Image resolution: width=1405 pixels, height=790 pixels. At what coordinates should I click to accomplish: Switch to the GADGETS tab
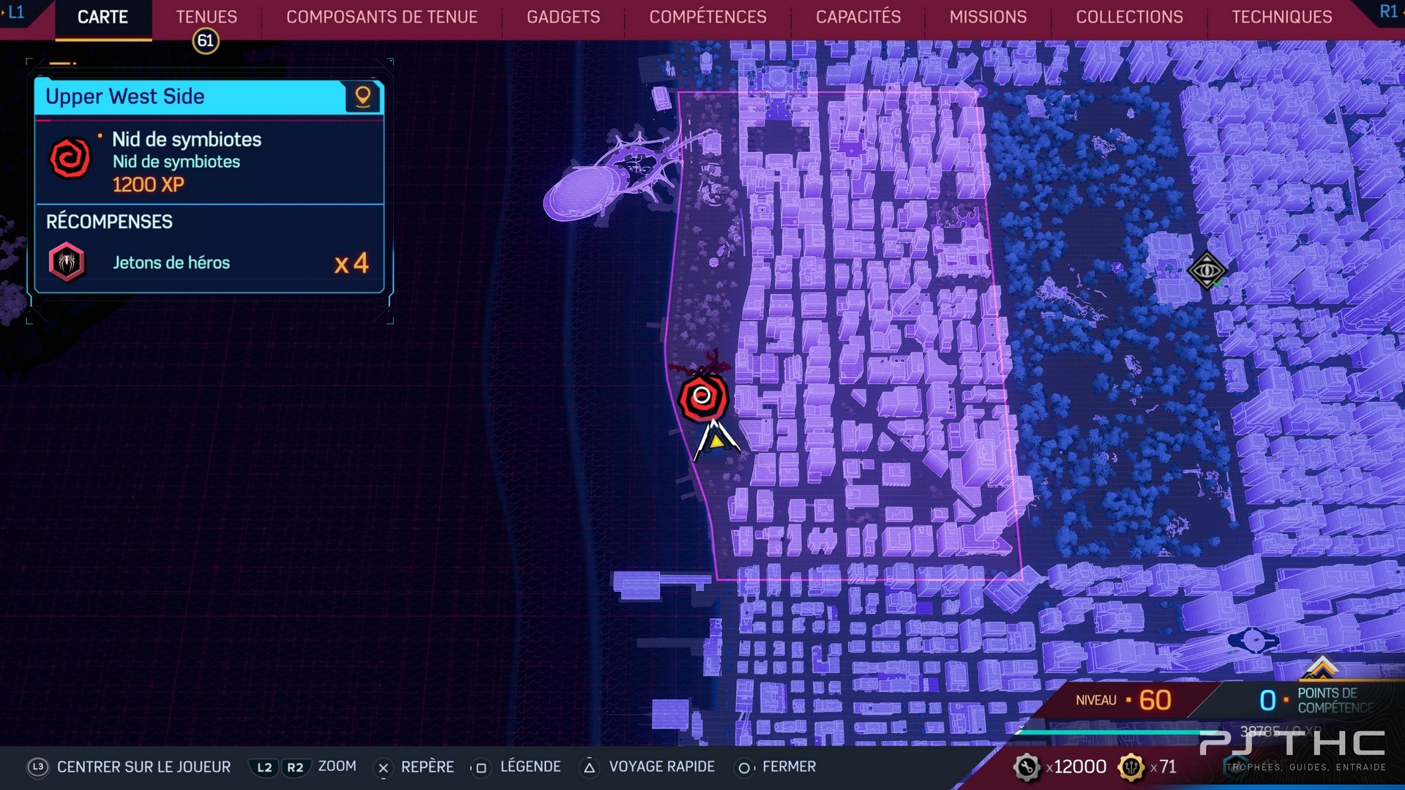563,17
